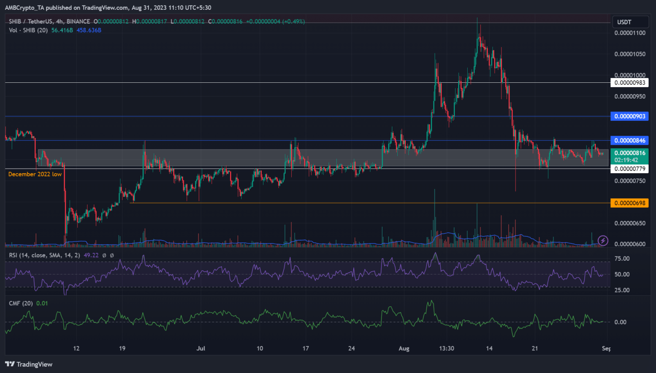Click the RSI value 49.22 in legend
Viewport: 656px width, 373px height.
pos(91,255)
